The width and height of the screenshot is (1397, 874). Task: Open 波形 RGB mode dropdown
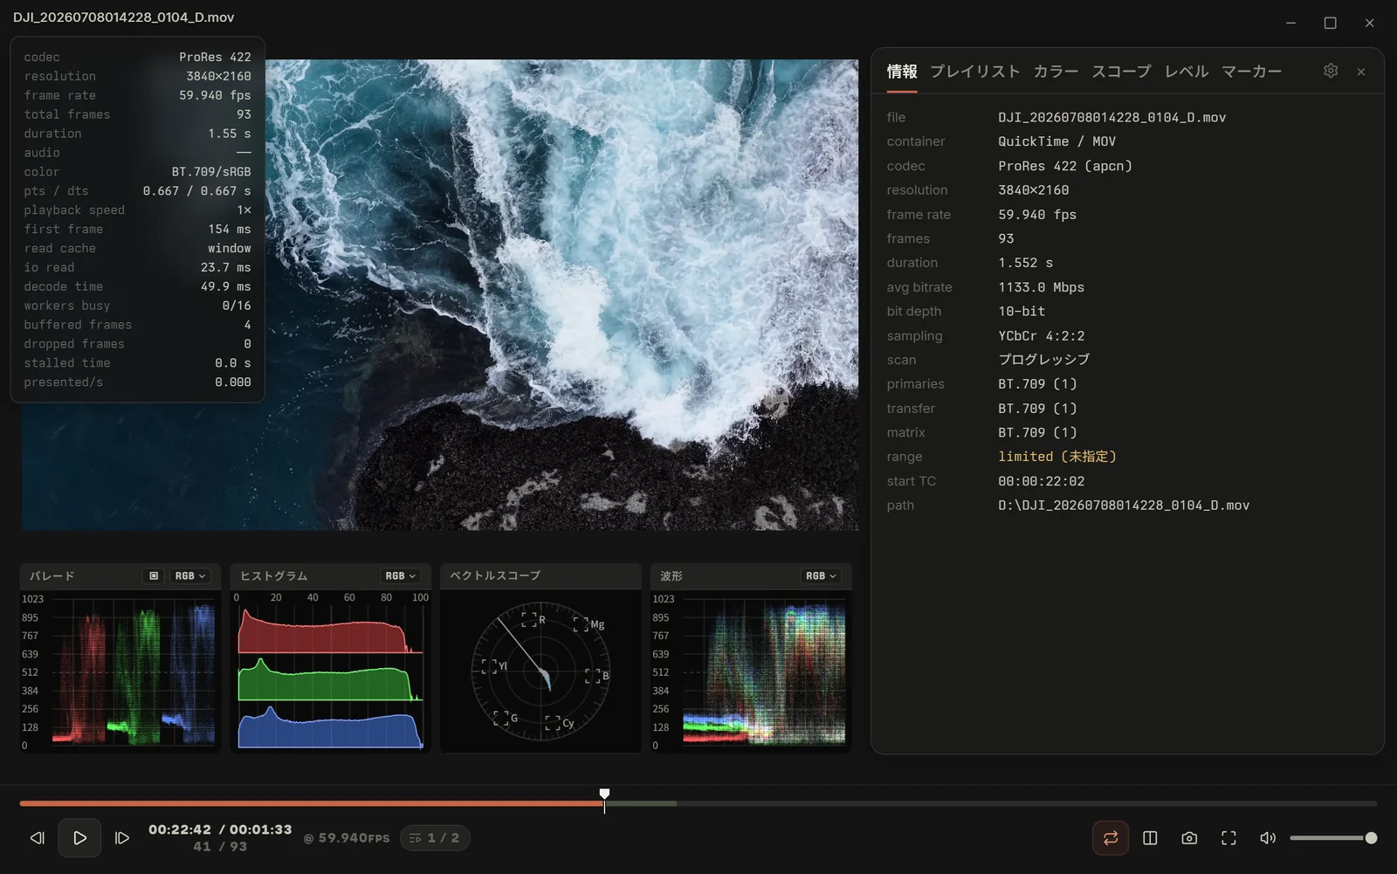pyautogui.click(x=821, y=576)
